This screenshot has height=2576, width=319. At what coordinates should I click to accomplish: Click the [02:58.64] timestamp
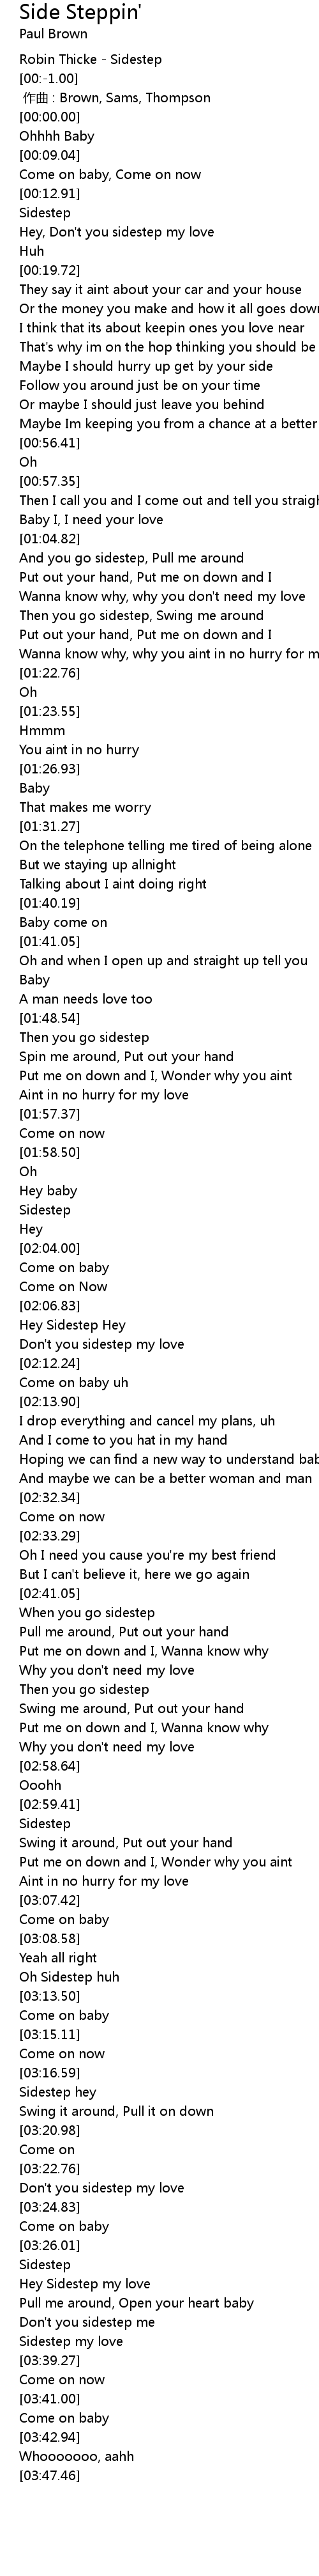click(x=50, y=1766)
